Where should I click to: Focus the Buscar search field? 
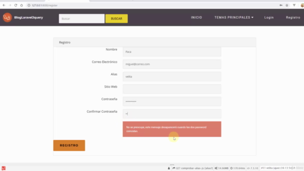tap(82, 19)
